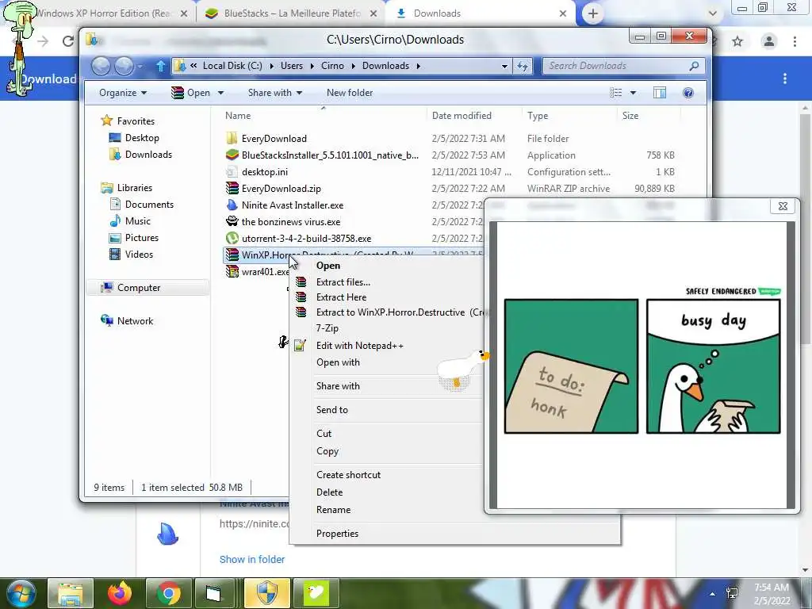The image size is (812, 609).
Task: Open the Chrome profile avatar icon
Action: coord(769,41)
